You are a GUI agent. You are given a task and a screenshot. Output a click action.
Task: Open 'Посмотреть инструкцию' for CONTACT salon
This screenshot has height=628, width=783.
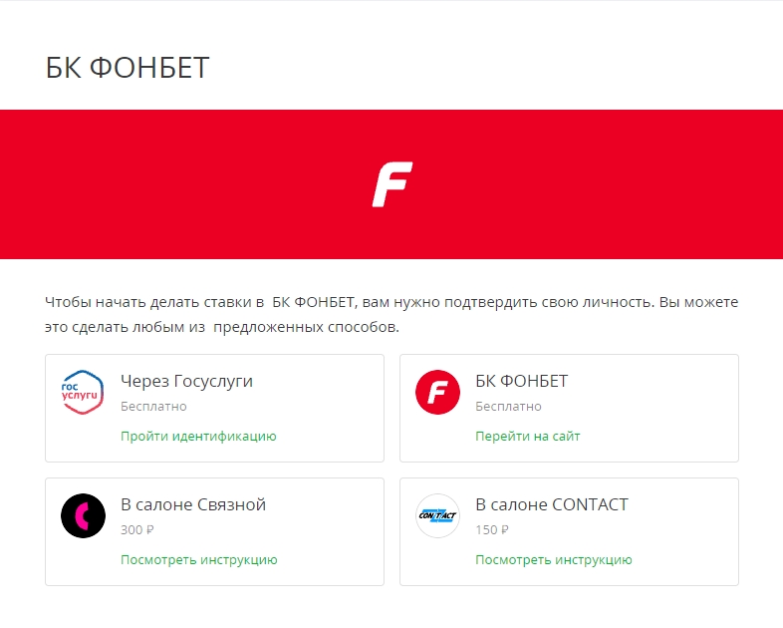[553, 559]
